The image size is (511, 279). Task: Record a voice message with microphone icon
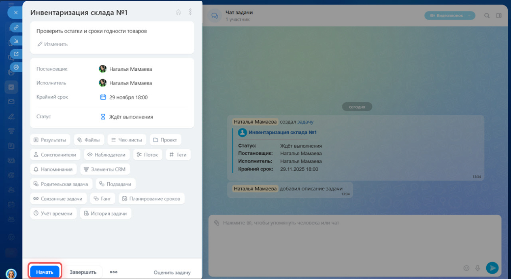pos(478,268)
